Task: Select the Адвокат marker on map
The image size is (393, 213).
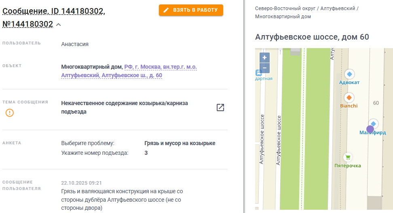Action: pos(349,74)
